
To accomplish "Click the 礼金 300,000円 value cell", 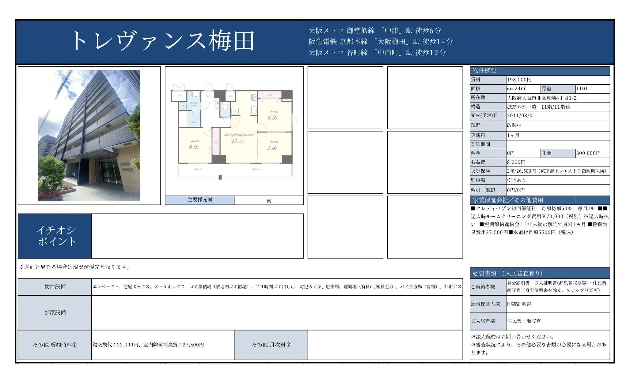I will [592, 153].
